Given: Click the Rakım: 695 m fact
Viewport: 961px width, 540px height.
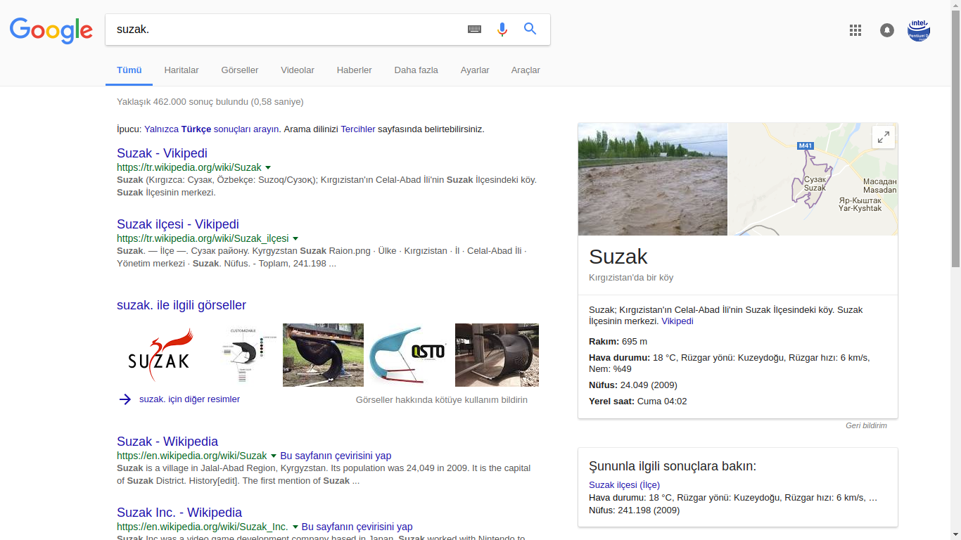Looking at the screenshot, I should coord(618,342).
